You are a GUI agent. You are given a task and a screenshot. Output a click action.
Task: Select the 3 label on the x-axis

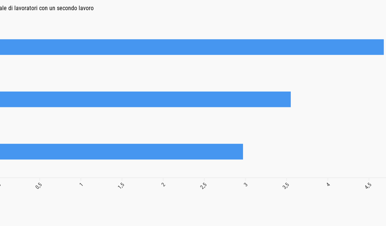pyautogui.click(x=245, y=185)
